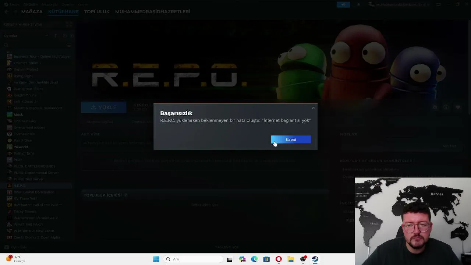Close the Başarısızlık dialog with the X
Image resolution: width=471 pixels, height=265 pixels.
313,108
